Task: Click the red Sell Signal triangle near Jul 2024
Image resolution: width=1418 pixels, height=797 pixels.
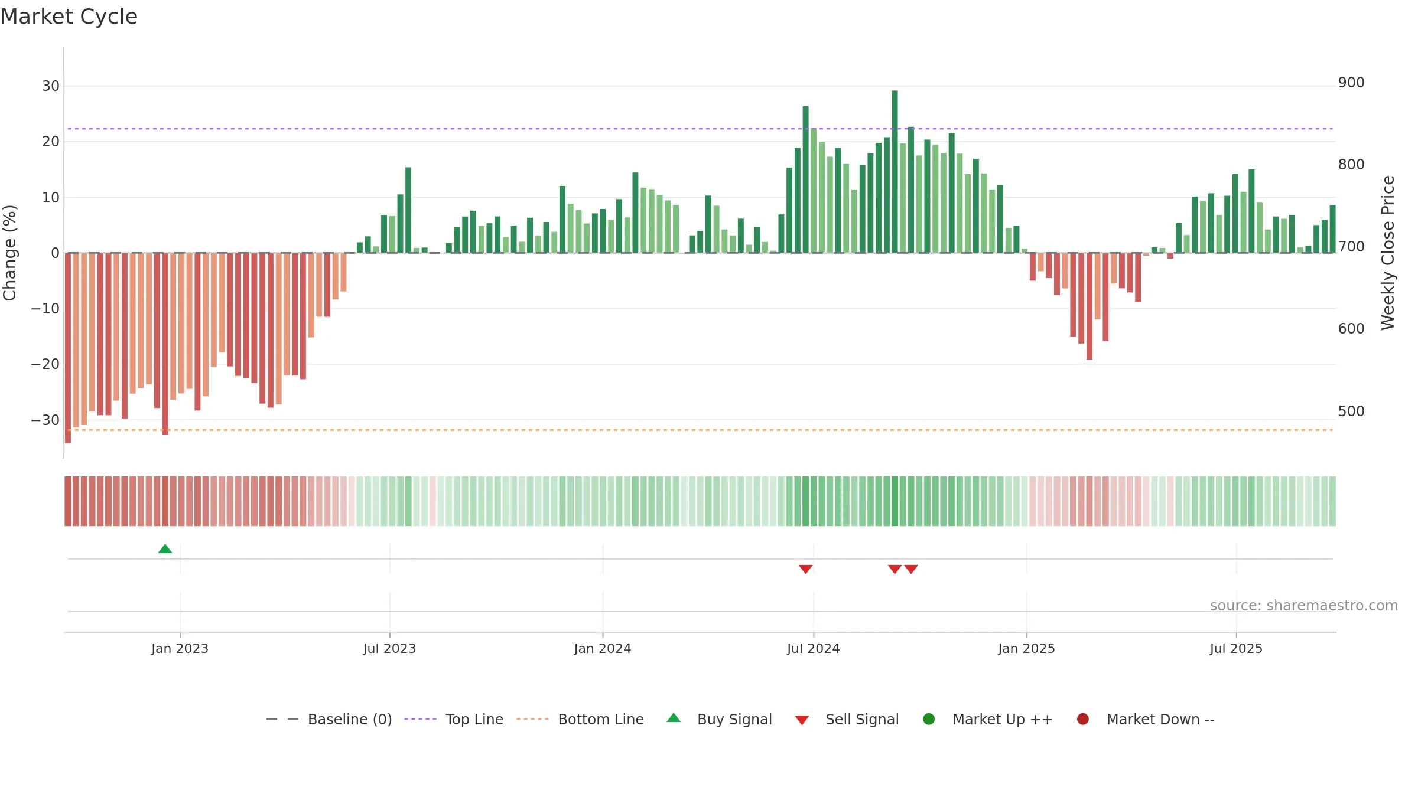Action: [805, 569]
